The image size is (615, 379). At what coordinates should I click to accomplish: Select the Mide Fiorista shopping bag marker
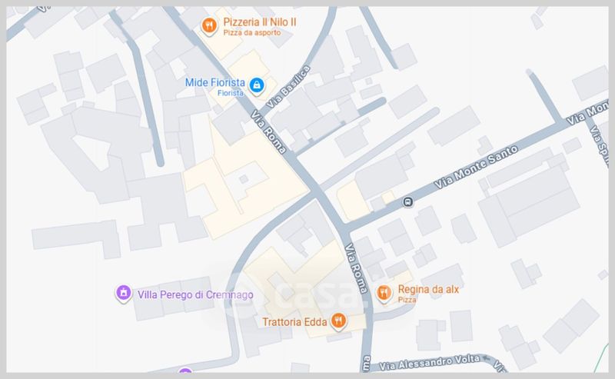(x=257, y=85)
